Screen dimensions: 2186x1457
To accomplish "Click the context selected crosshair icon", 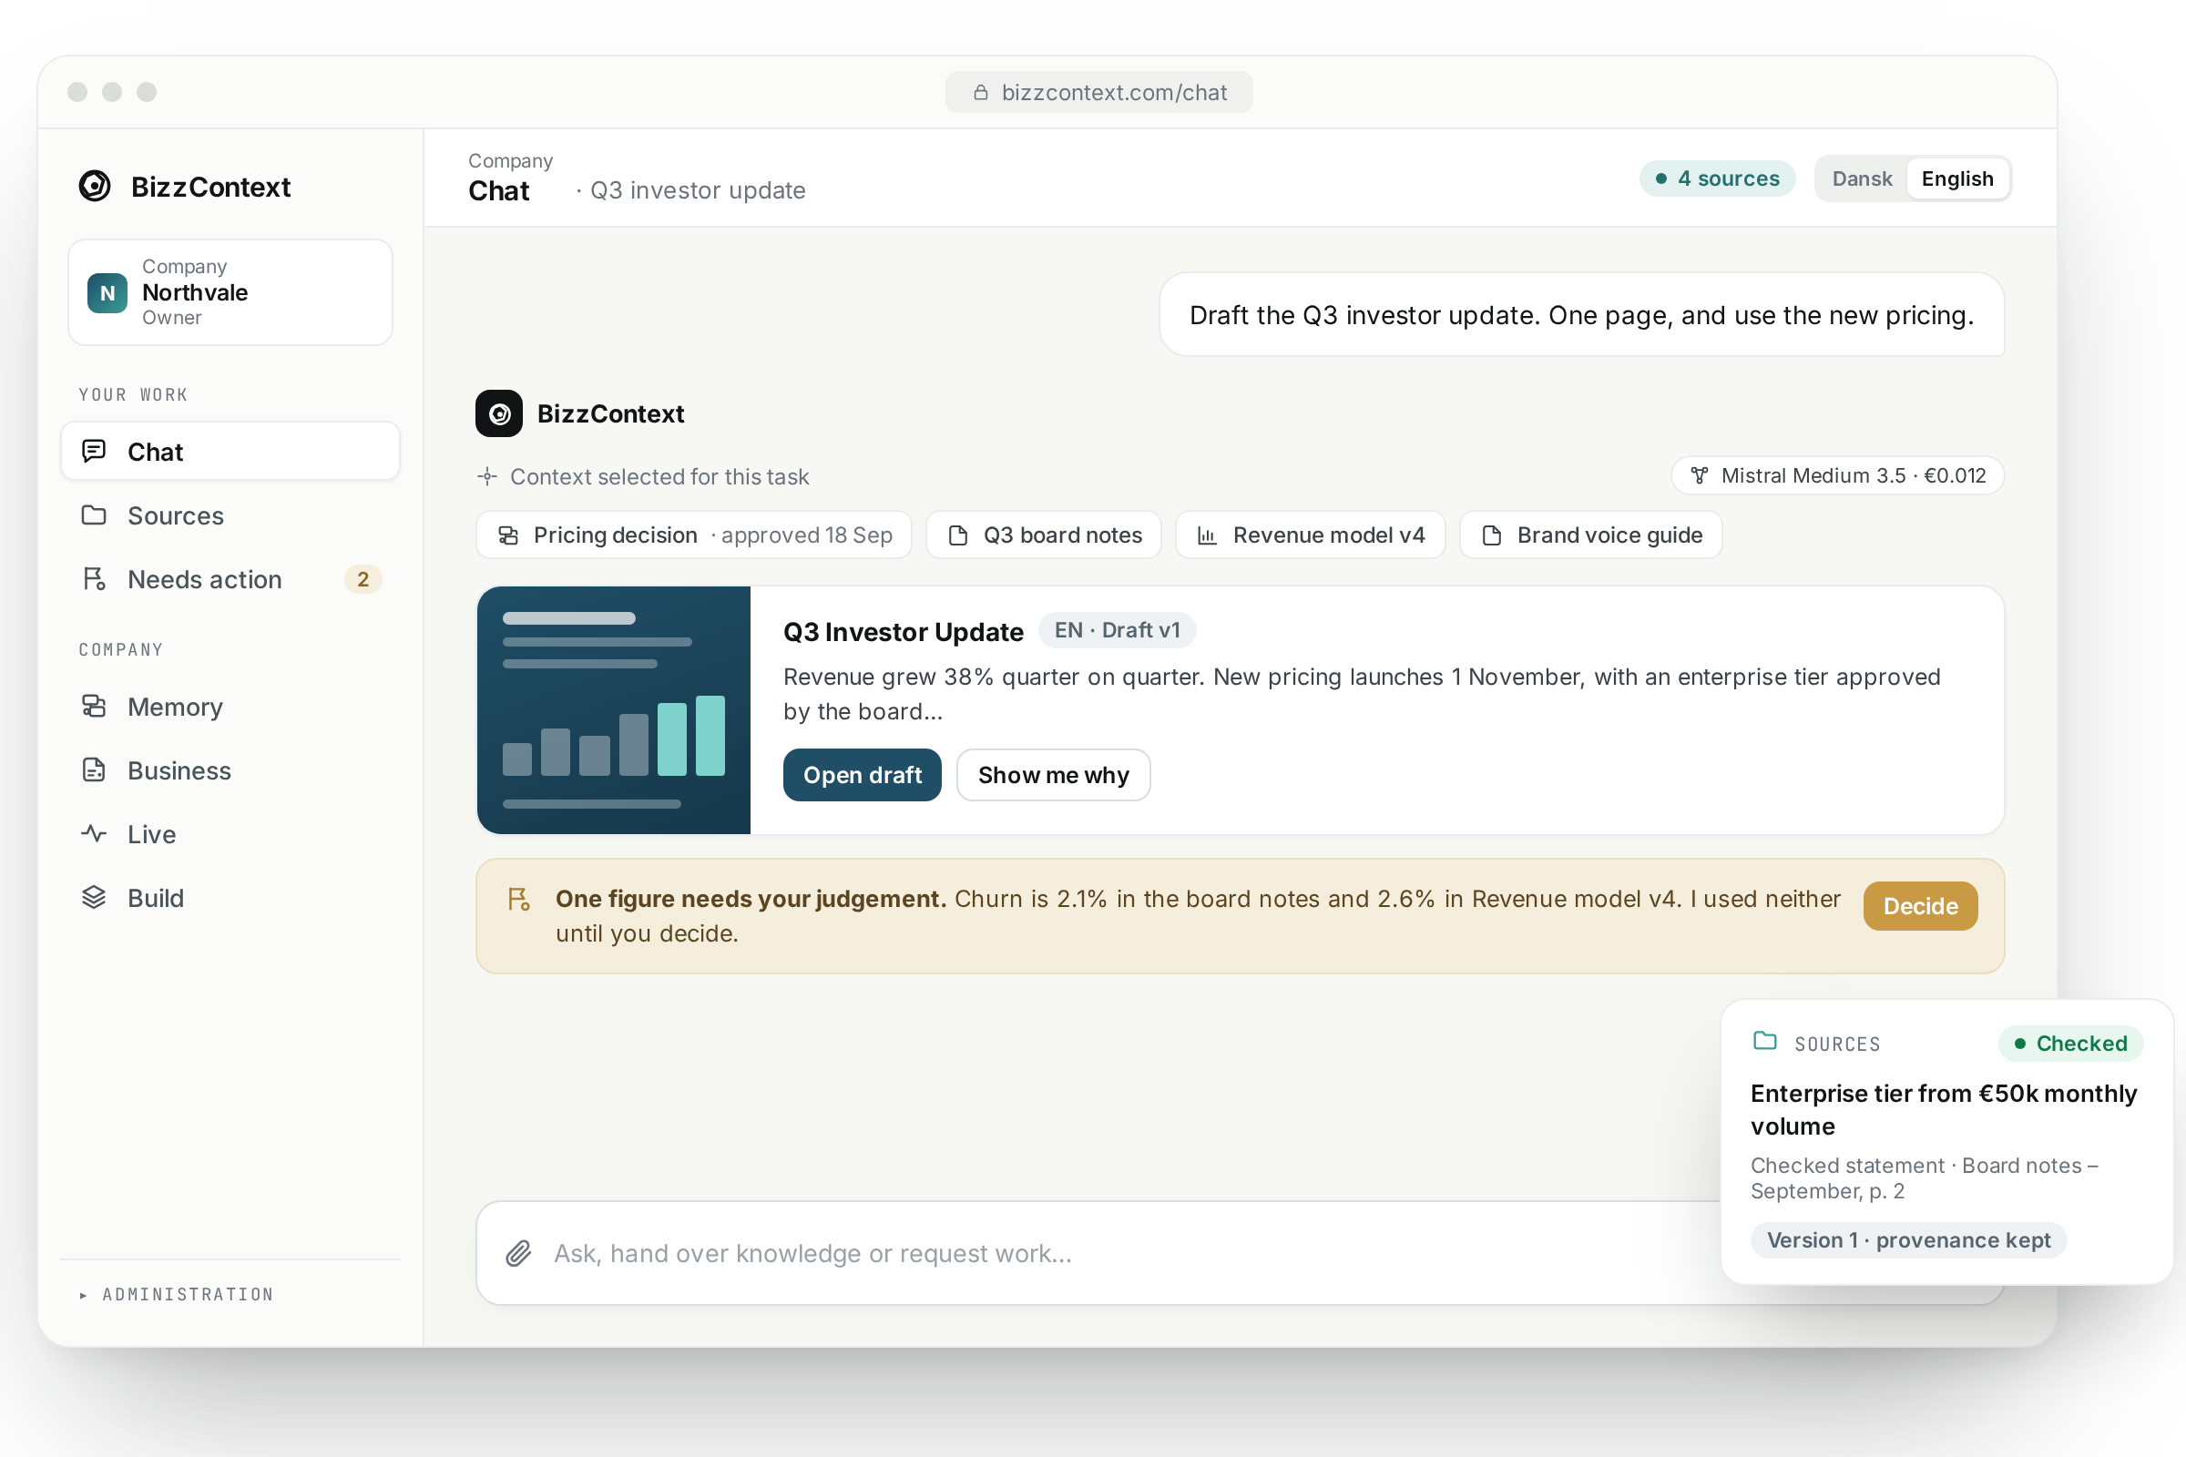I will coord(488,476).
